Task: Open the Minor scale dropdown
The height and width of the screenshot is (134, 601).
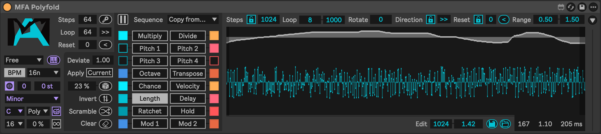Action: click(32, 99)
